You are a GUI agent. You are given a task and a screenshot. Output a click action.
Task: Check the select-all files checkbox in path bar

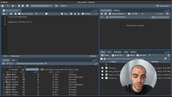102,59
